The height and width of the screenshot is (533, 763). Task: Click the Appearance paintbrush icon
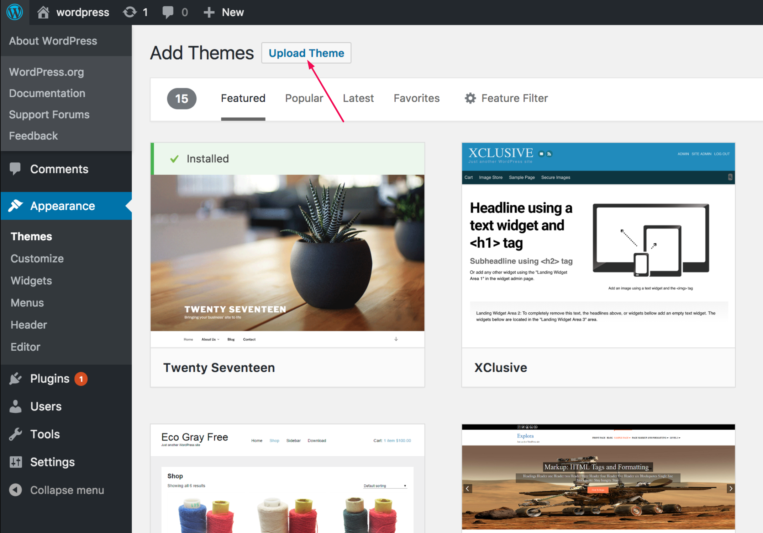pos(15,206)
